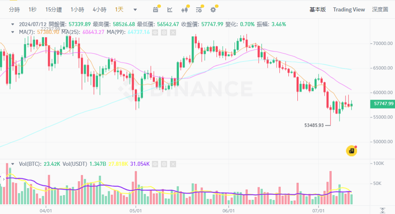Image resolution: width=395 pixels, height=214 pixels.
Task: Remove the MA indicator with X icon
Action: [172, 32]
